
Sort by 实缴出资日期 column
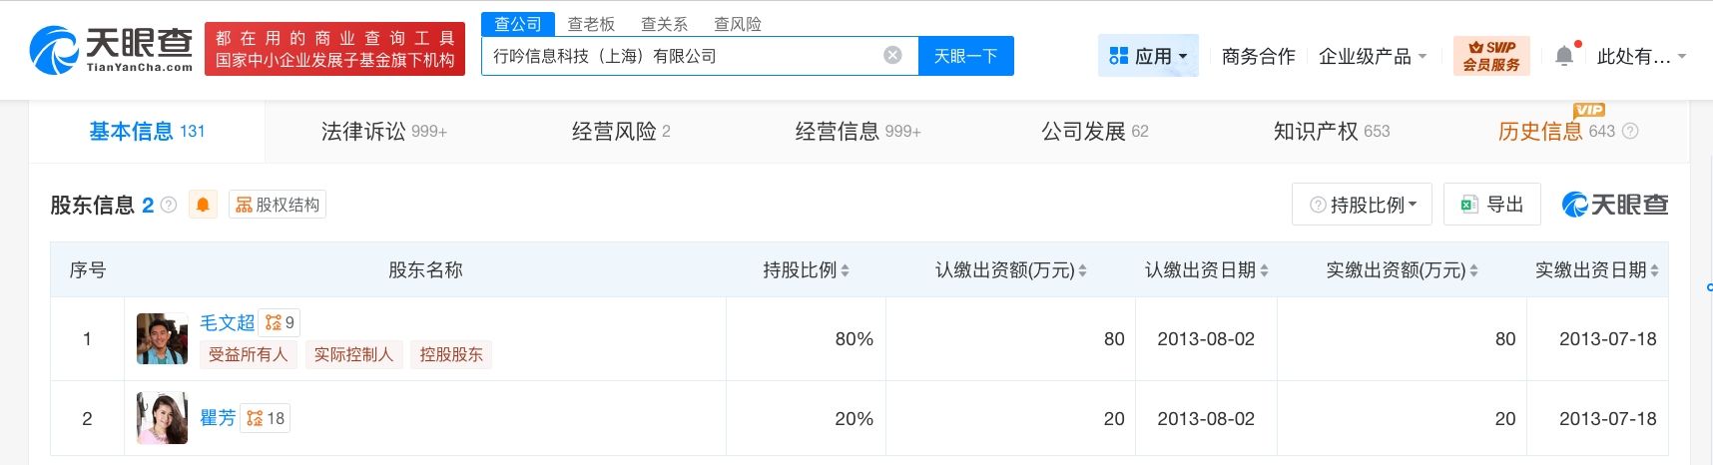point(1654,270)
